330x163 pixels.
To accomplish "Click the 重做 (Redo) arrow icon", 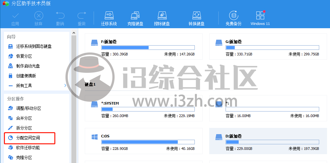I will [82, 16].
